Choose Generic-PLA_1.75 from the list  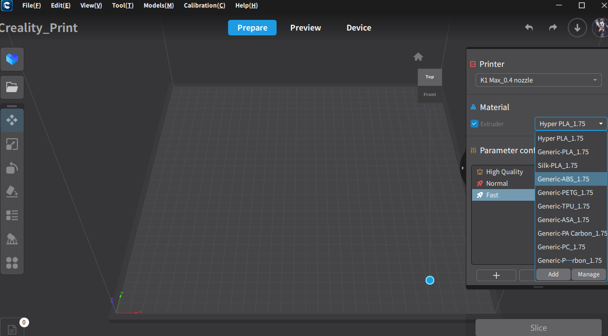point(571,152)
